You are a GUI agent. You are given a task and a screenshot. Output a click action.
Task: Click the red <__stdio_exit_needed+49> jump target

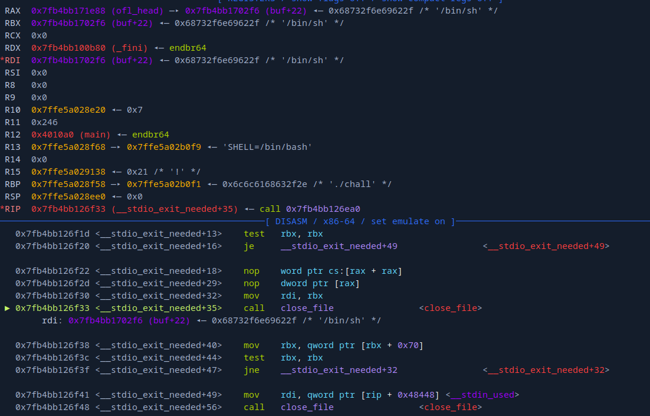click(x=546, y=246)
